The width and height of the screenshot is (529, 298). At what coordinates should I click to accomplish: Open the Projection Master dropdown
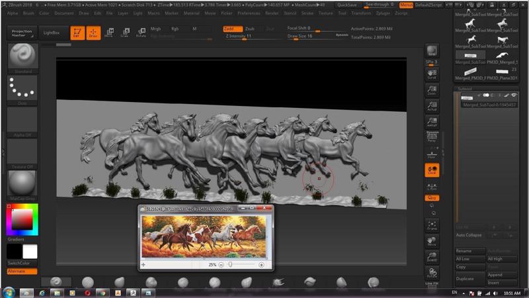22,32
